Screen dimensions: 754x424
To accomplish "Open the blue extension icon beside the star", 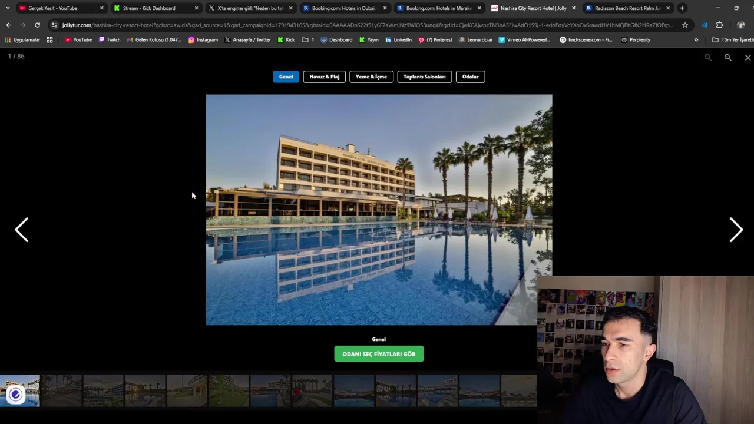I will pyautogui.click(x=705, y=25).
